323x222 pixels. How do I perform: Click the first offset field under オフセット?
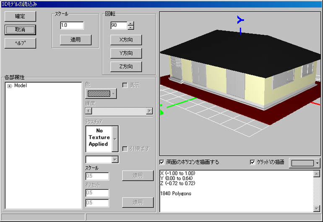pyautogui.click(x=97, y=193)
